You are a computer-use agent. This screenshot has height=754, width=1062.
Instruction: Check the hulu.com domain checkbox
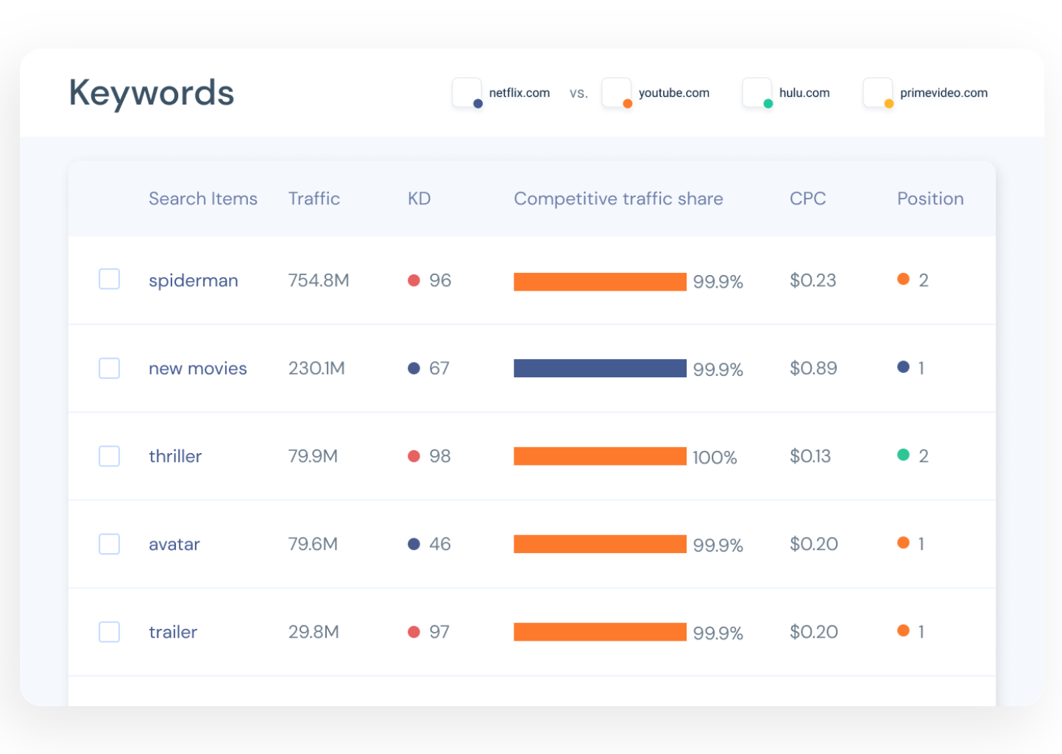click(x=756, y=92)
